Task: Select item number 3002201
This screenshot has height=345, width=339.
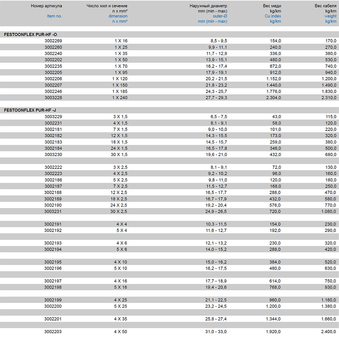Action: [53, 319]
